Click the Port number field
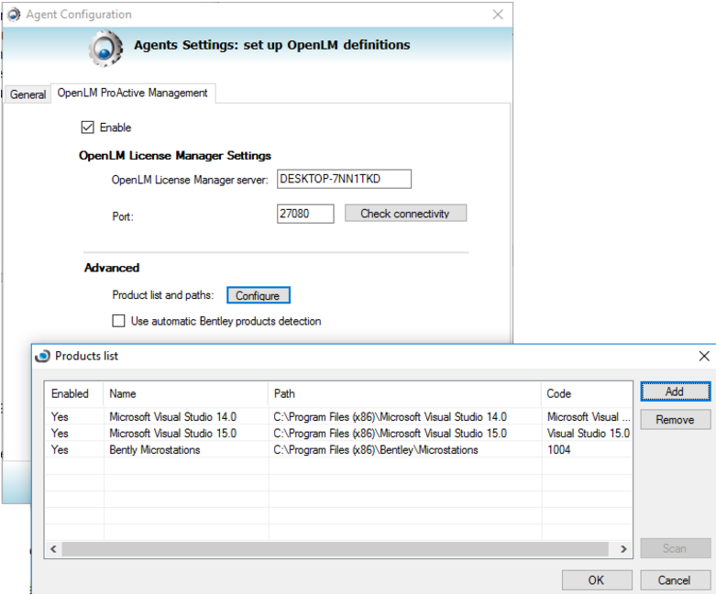The height and width of the screenshot is (595, 716). click(304, 214)
